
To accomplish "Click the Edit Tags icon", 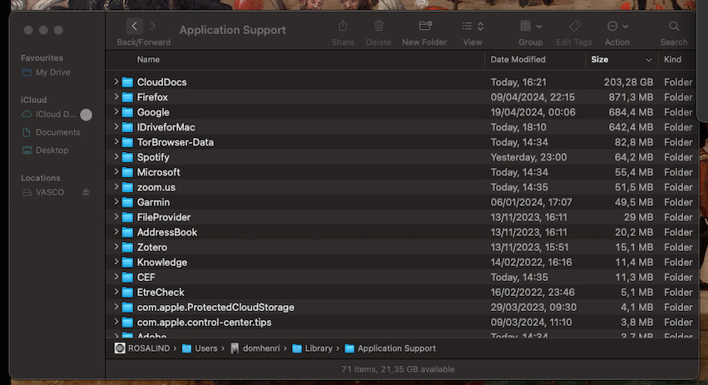I will [x=574, y=26].
